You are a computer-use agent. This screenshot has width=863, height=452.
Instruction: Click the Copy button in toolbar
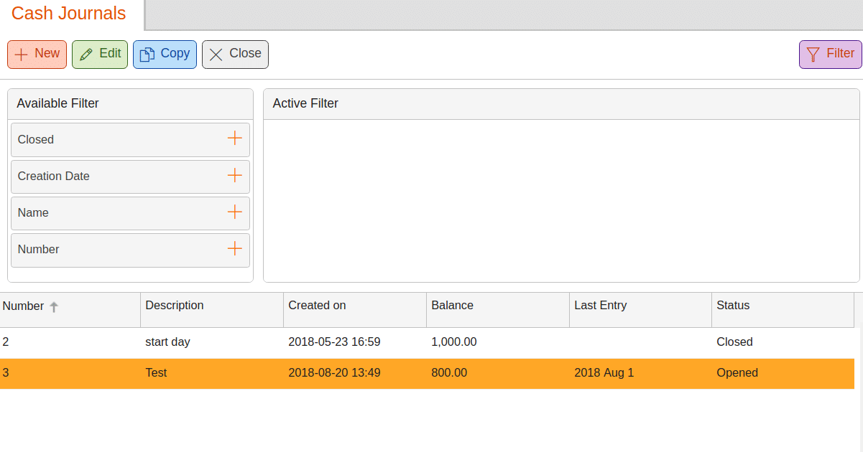[x=165, y=54]
